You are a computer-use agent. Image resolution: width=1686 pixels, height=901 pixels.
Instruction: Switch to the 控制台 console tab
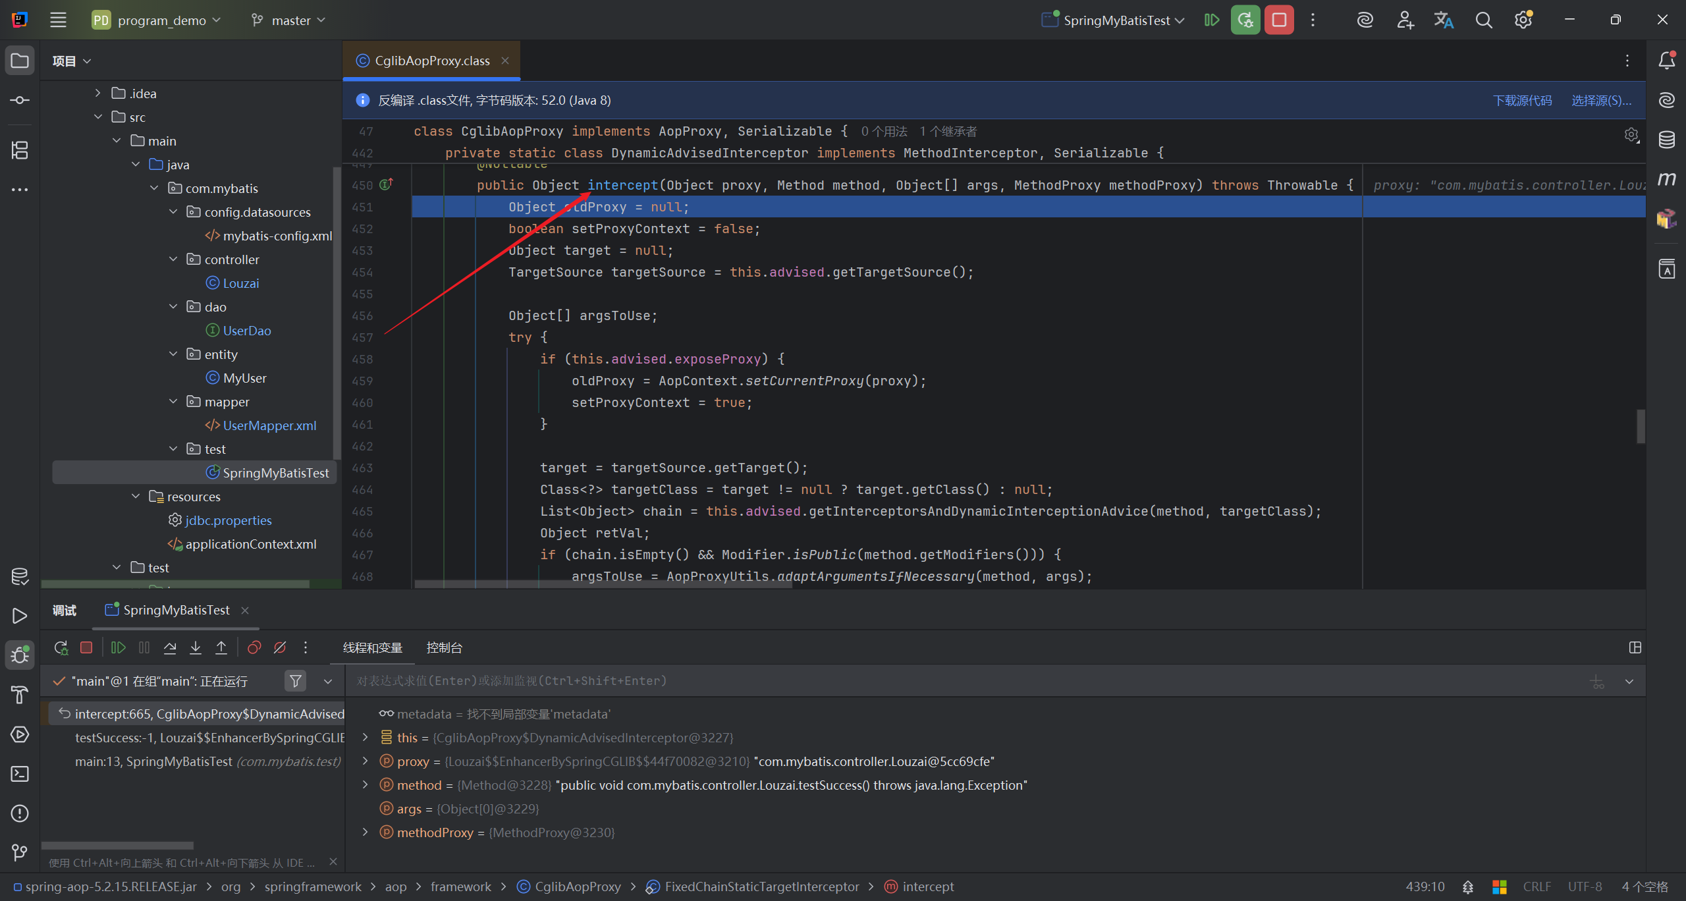[x=444, y=648]
